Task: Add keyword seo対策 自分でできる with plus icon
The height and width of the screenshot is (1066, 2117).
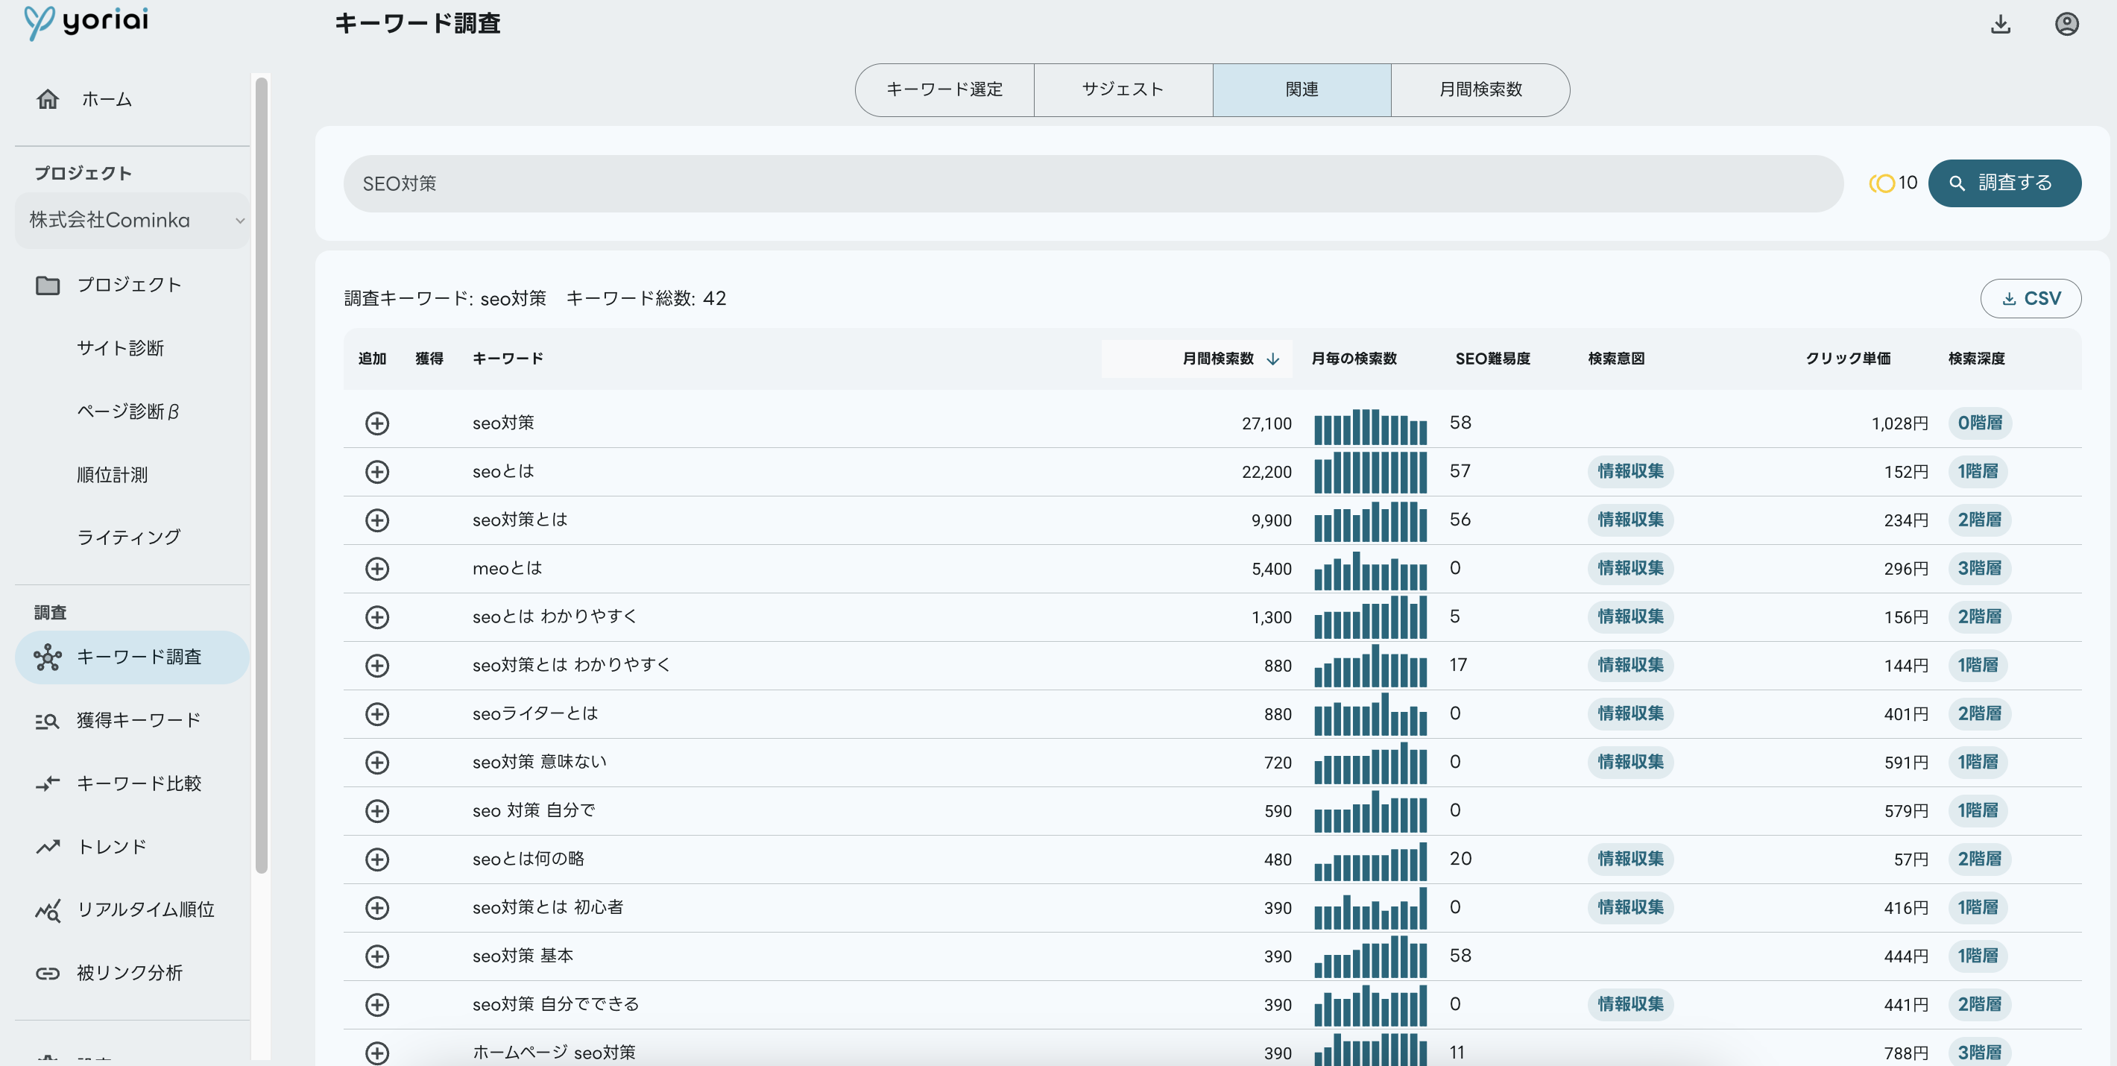Action: click(x=376, y=1005)
